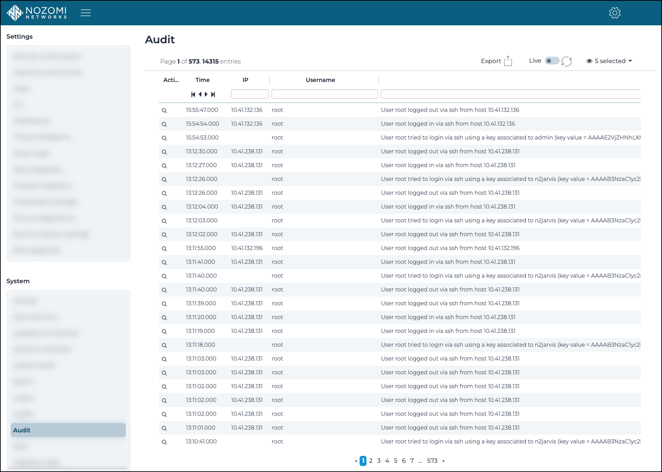Click IP 10.41.132.196 cell

247,248
